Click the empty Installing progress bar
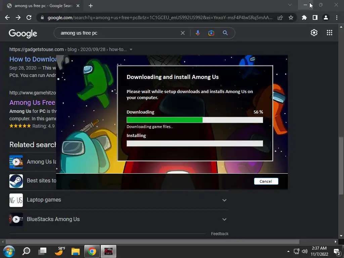Screen dimensions: 344x258 click(x=195, y=143)
